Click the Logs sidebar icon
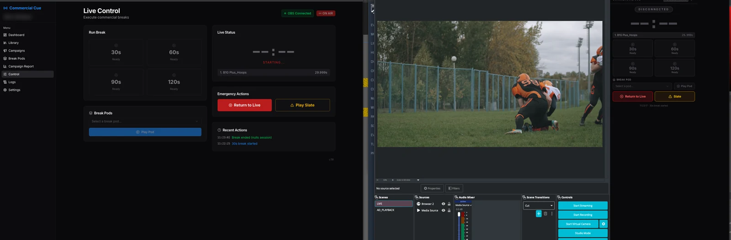731x240 pixels. (x=5, y=82)
